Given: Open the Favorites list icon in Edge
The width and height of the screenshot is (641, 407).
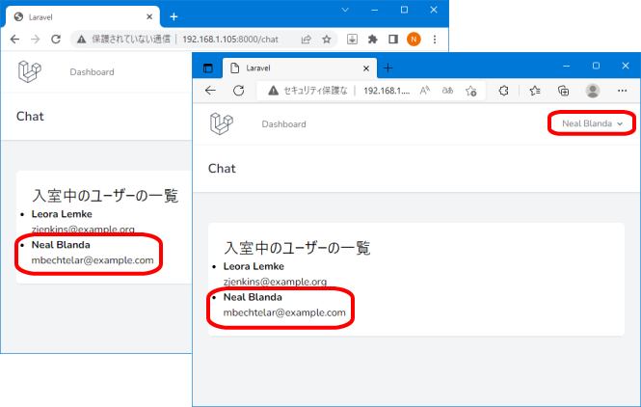Looking at the screenshot, I should point(535,91).
